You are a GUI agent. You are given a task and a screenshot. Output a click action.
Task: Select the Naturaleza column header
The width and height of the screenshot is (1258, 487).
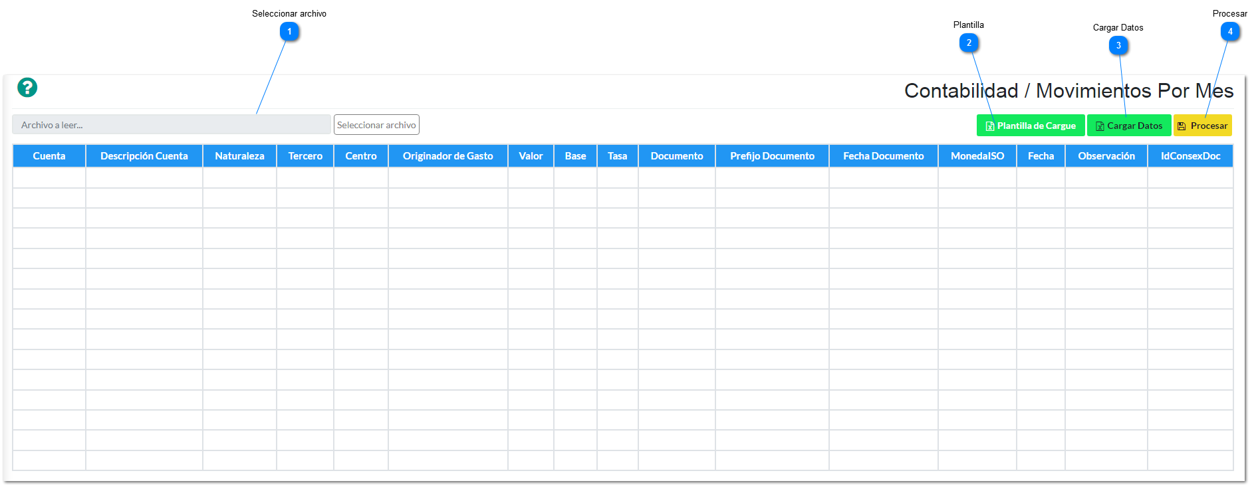pyautogui.click(x=239, y=156)
